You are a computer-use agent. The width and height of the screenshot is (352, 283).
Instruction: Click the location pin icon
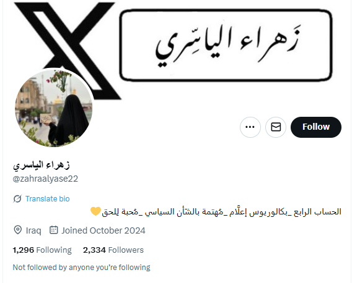pyautogui.click(x=18, y=230)
